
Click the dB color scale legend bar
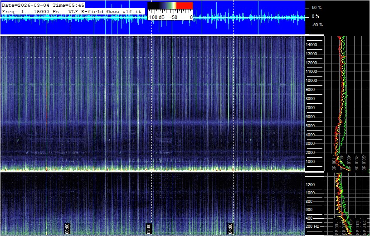(170, 6)
